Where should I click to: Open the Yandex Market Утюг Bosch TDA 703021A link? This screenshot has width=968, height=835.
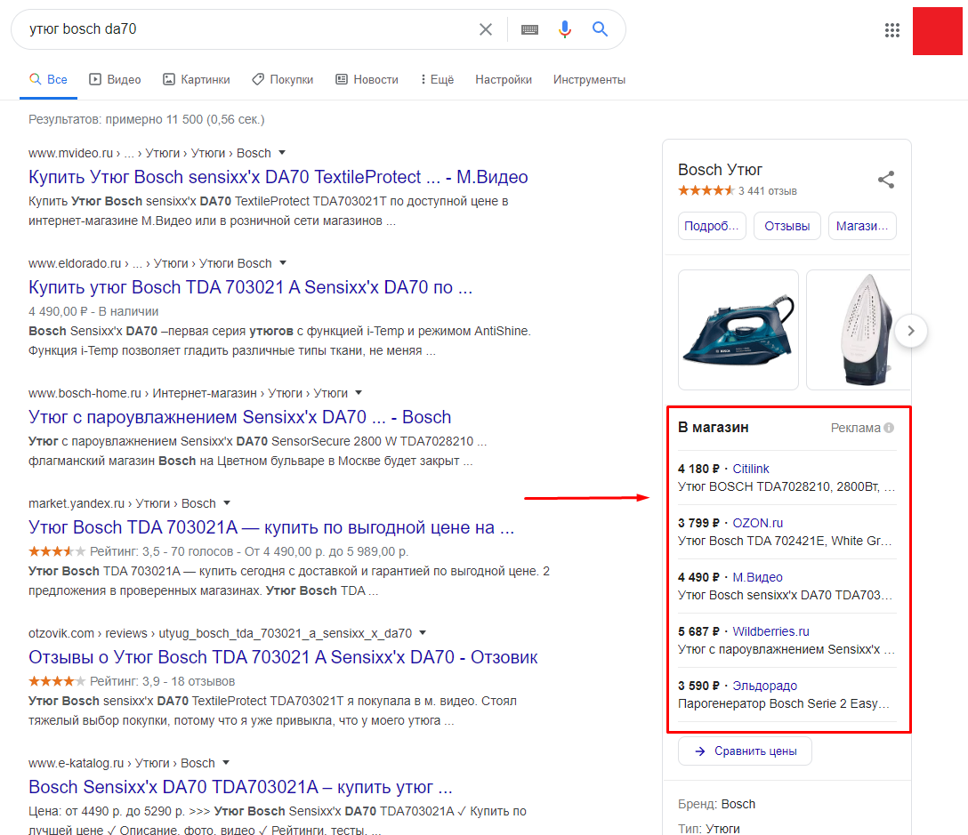(x=271, y=527)
